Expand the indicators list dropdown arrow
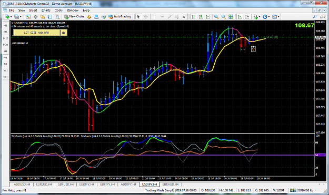The image size is (329, 195). tap(260, 17)
